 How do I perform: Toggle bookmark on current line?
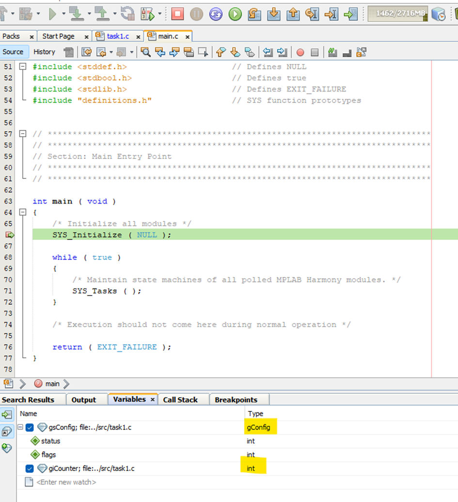pos(250,52)
